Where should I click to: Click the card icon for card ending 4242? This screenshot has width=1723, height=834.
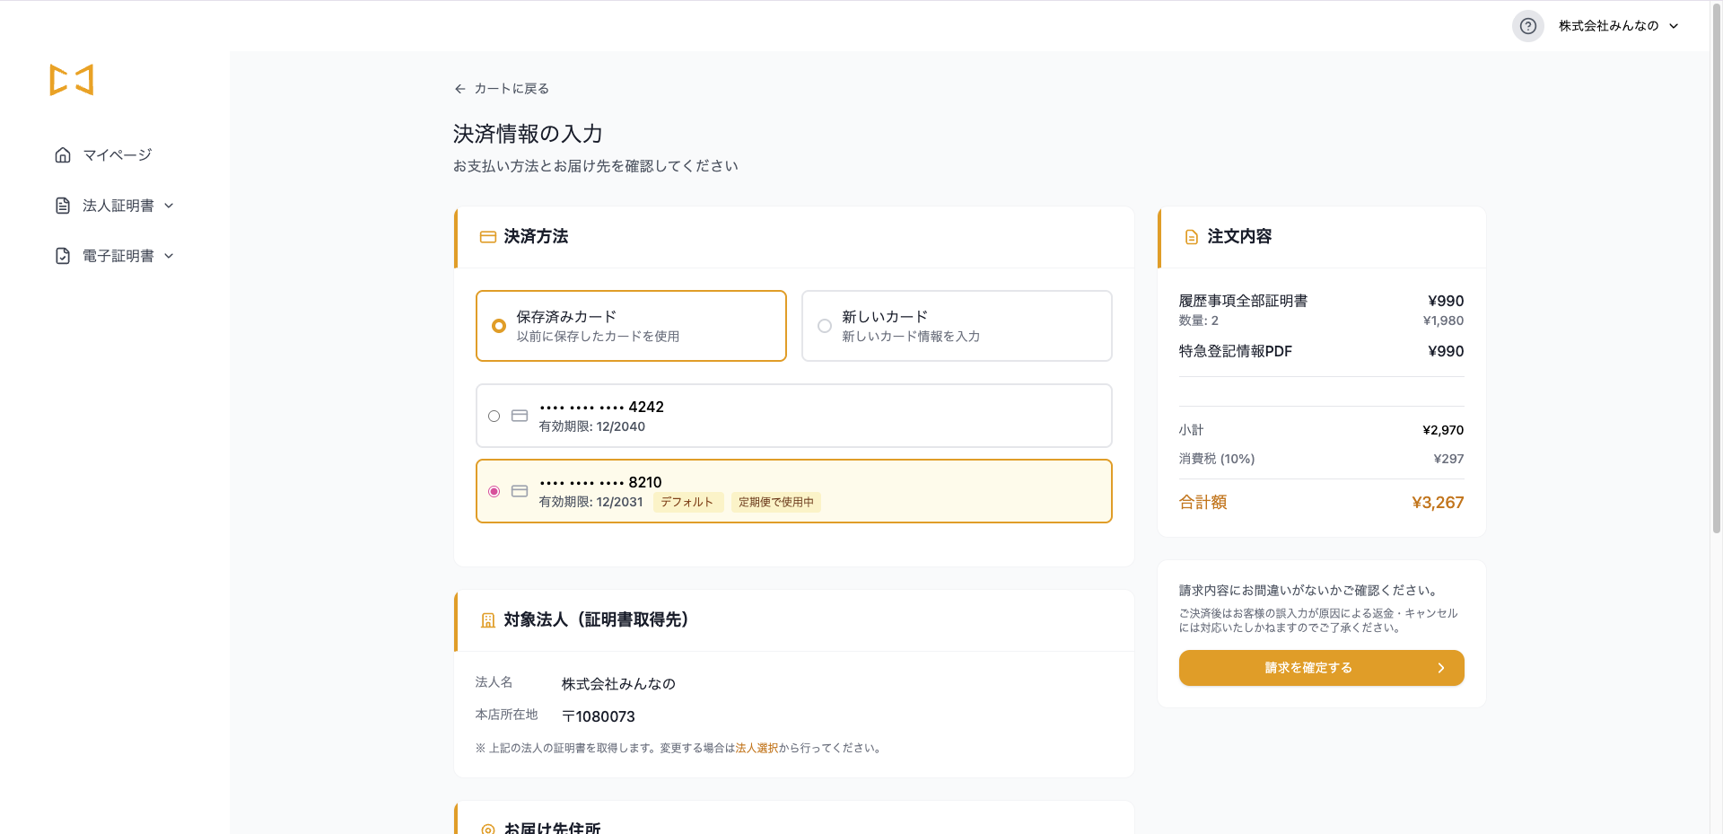520,416
